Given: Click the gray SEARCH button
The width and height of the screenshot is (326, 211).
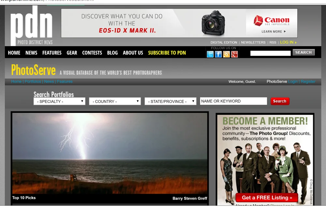Looking at the screenshot, I should pos(304,52).
